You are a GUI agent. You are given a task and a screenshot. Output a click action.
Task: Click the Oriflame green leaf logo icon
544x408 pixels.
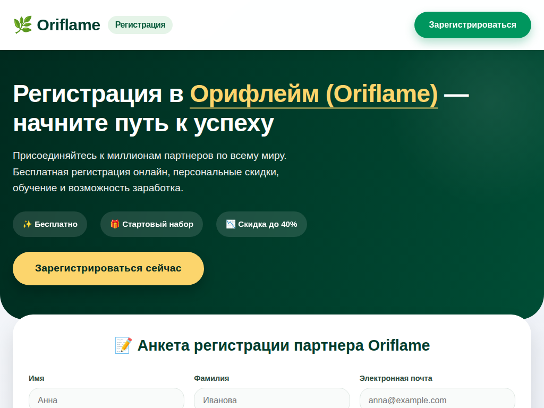pyautogui.click(x=23, y=25)
